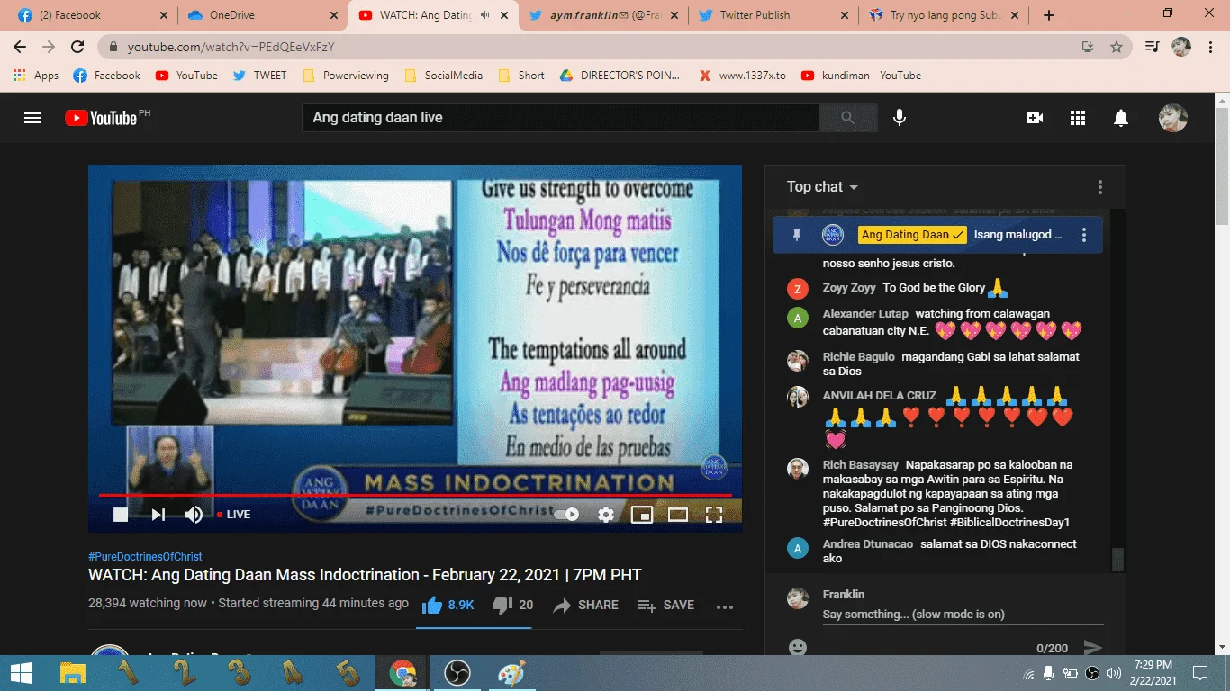Open the player settings gear

[606, 515]
